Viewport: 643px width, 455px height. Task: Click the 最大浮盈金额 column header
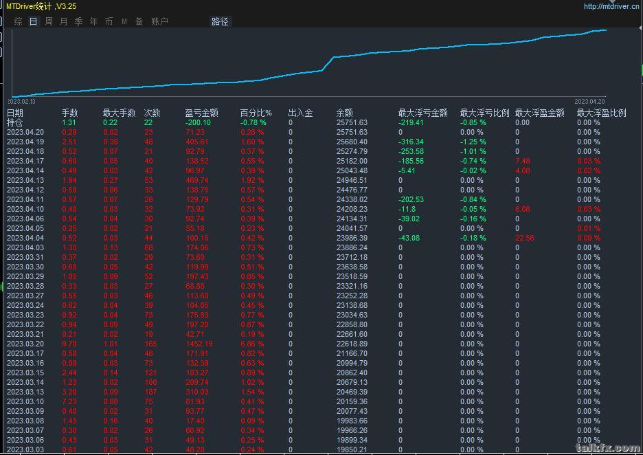(x=540, y=113)
